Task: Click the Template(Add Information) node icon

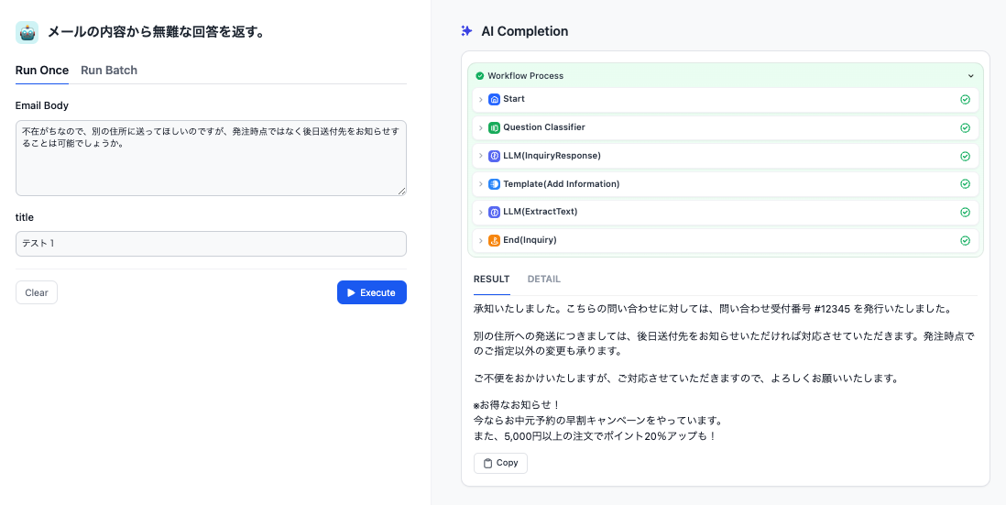Action: pos(494,184)
